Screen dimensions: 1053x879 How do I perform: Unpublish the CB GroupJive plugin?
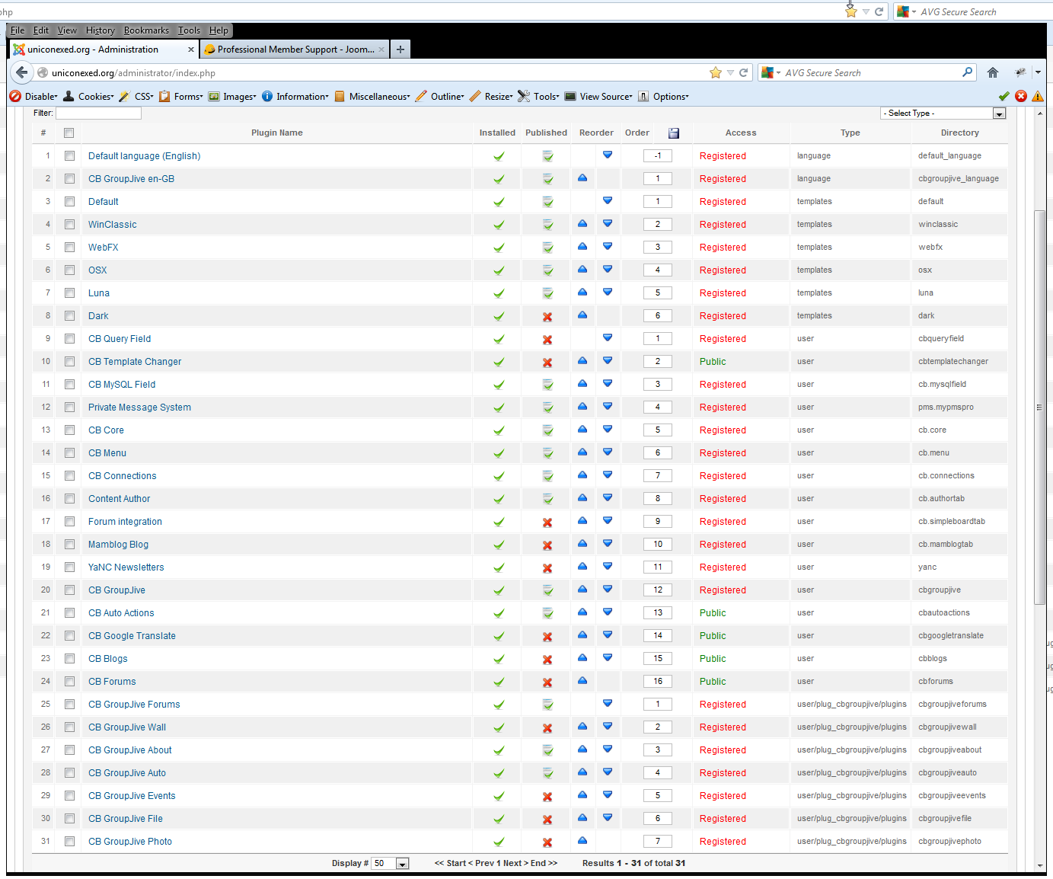tap(547, 590)
